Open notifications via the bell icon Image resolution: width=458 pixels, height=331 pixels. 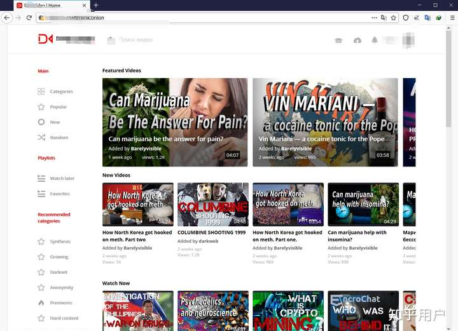(375, 40)
